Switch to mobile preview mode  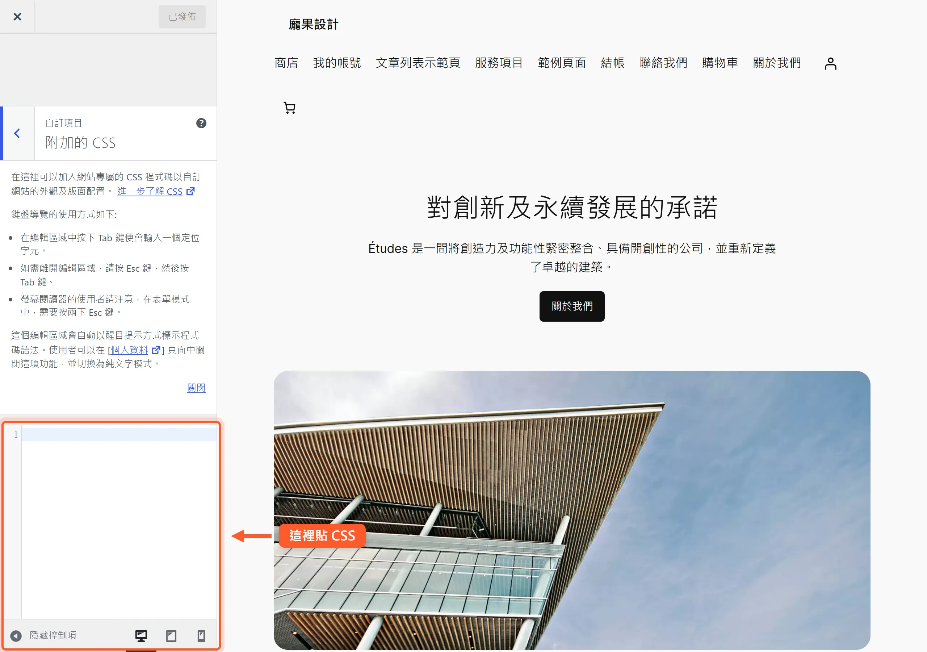click(x=201, y=635)
